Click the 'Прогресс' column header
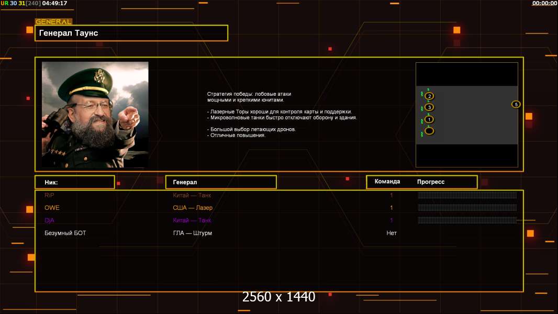 pyautogui.click(x=431, y=182)
